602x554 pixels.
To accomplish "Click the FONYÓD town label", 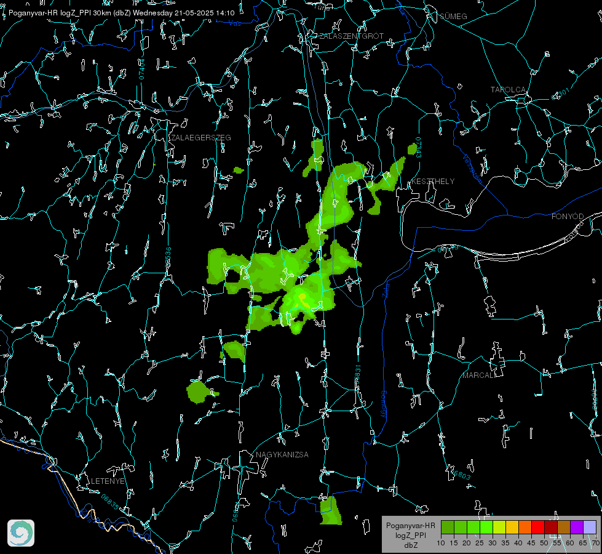I will (568, 217).
